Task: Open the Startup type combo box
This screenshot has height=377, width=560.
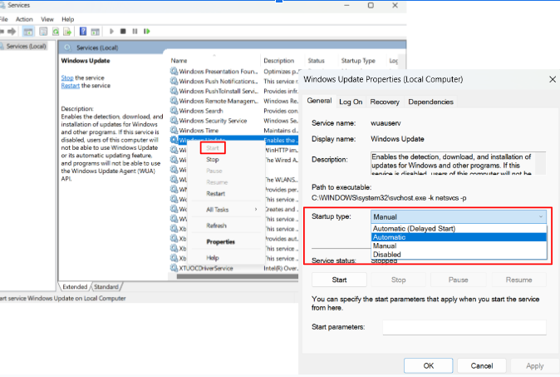Action: click(x=459, y=216)
